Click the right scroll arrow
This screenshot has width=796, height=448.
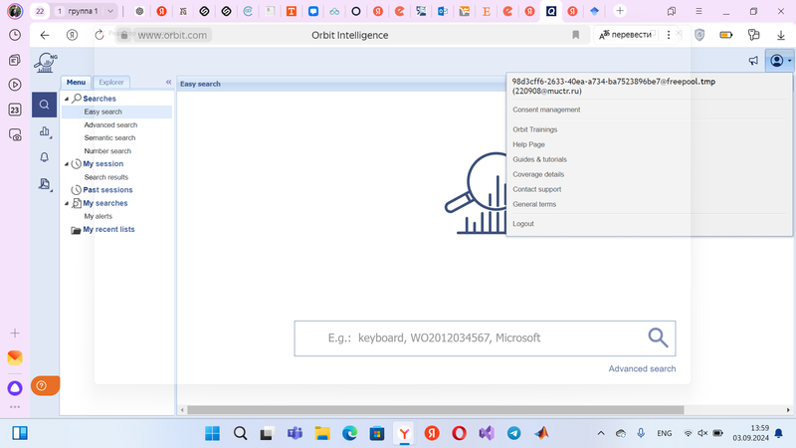[x=788, y=410]
